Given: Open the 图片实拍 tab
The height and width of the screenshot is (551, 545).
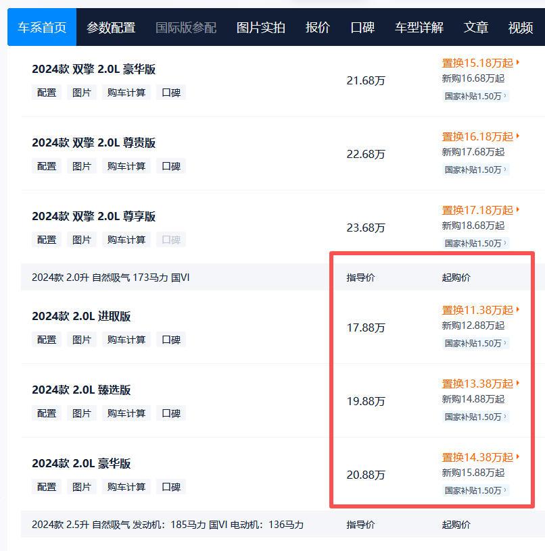Looking at the screenshot, I should pos(261,28).
